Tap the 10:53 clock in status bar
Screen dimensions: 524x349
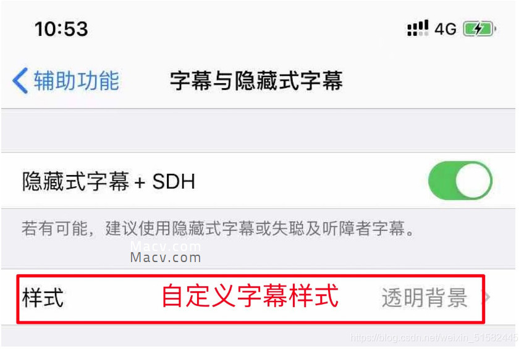62,29
